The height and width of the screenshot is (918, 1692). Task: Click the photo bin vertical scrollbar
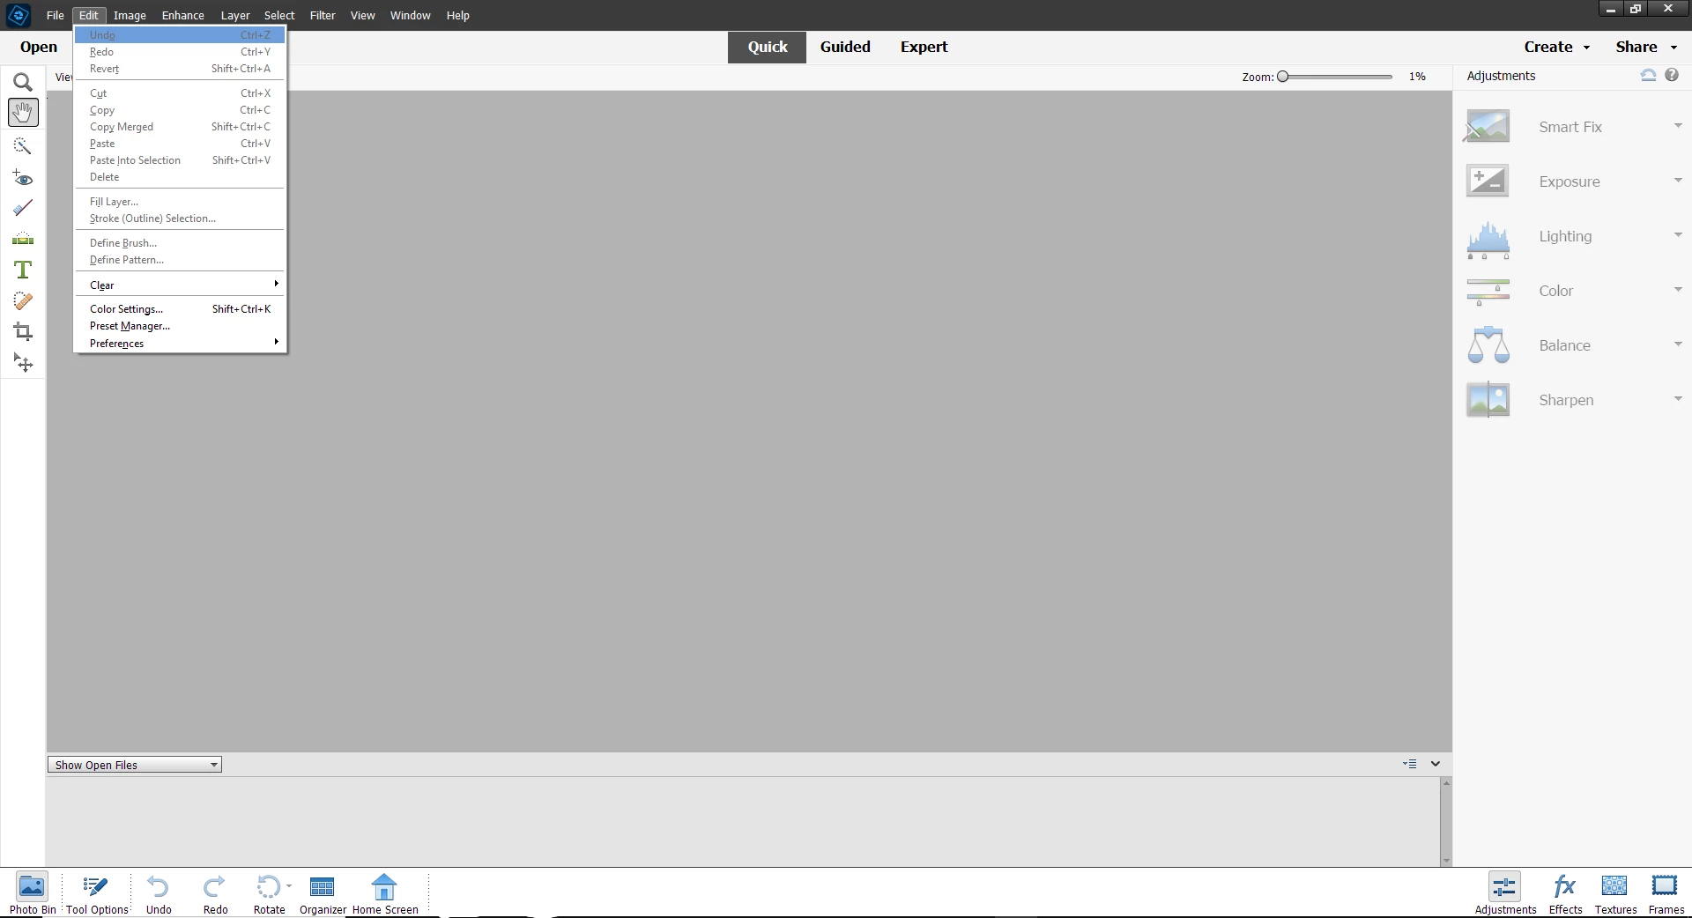click(1445, 822)
